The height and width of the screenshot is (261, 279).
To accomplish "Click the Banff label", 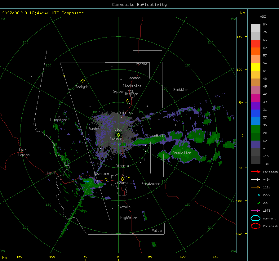I will coord(51,173).
